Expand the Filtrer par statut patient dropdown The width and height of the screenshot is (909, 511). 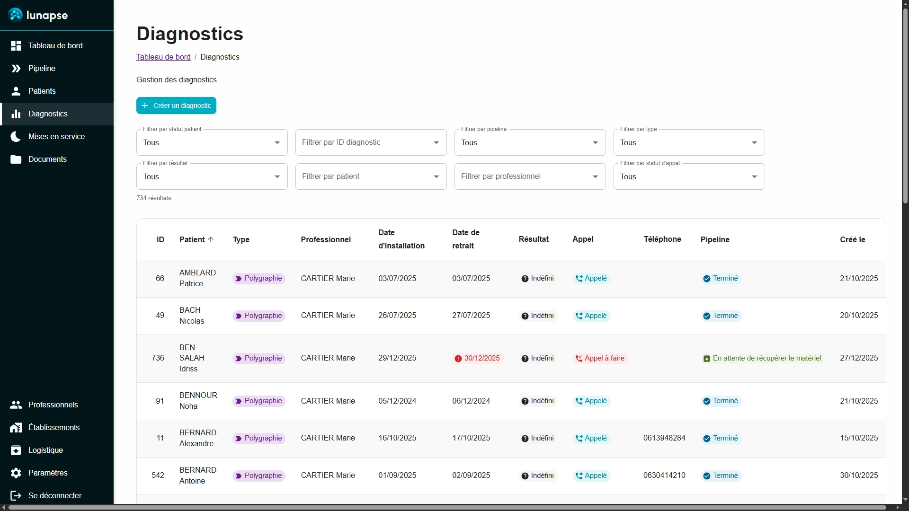pyautogui.click(x=212, y=142)
